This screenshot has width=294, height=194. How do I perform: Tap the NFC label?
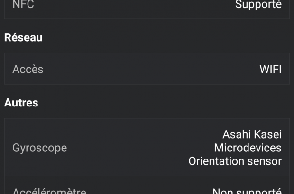tap(23, 5)
